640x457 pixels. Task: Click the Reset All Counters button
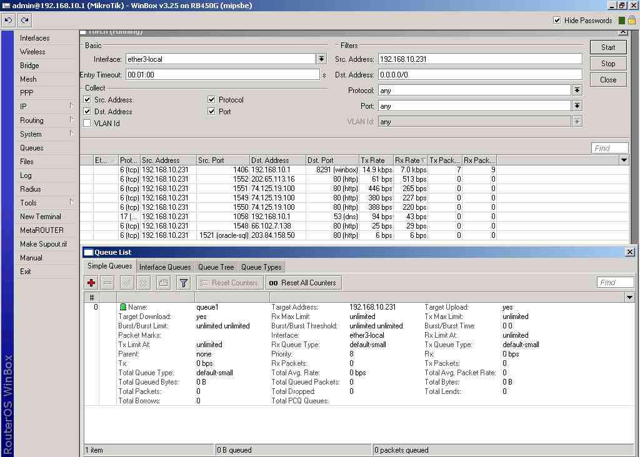(303, 283)
